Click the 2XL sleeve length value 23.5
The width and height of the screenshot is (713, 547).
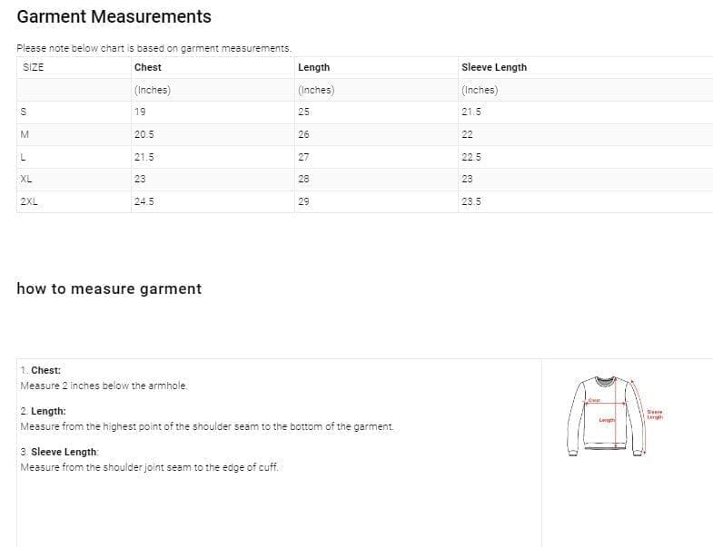click(471, 201)
